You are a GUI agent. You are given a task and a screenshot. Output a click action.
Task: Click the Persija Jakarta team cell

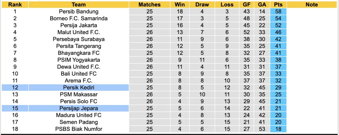pos(79,25)
